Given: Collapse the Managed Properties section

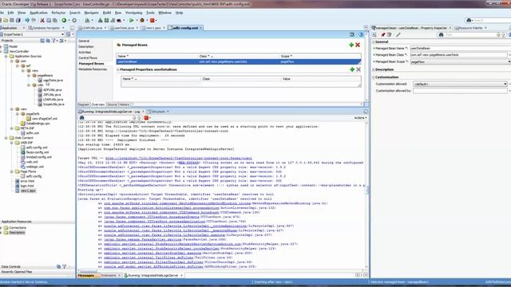Looking at the screenshot, I should coord(118,69).
